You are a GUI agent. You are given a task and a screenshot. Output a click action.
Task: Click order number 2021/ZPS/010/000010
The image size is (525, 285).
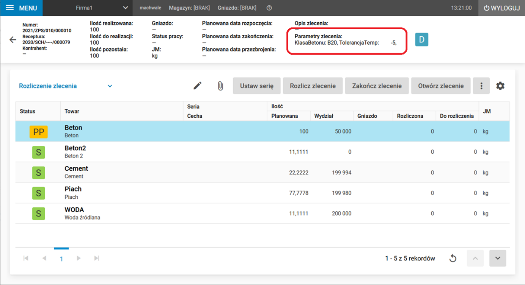click(x=47, y=31)
